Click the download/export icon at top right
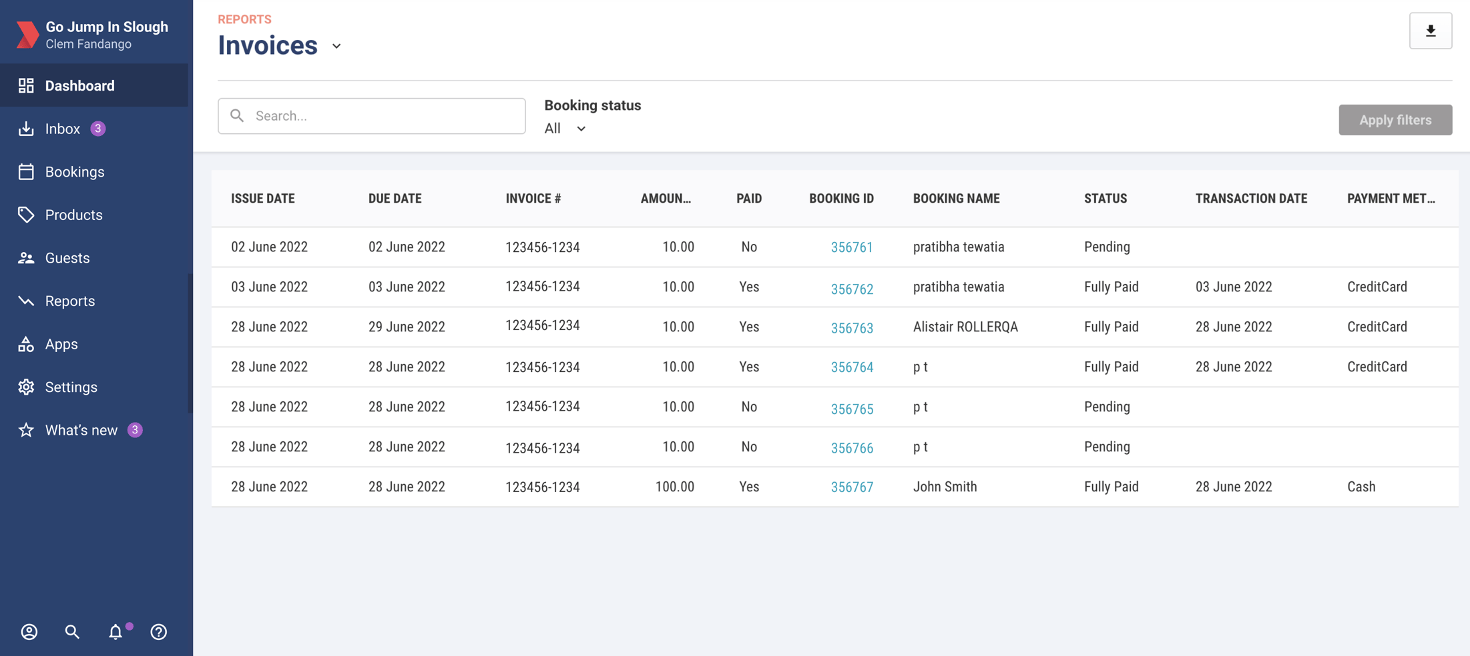1470x656 pixels. click(x=1430, y=31)
